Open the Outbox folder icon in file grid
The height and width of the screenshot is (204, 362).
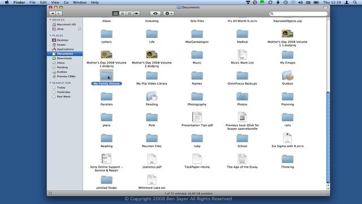pos(287,75)
